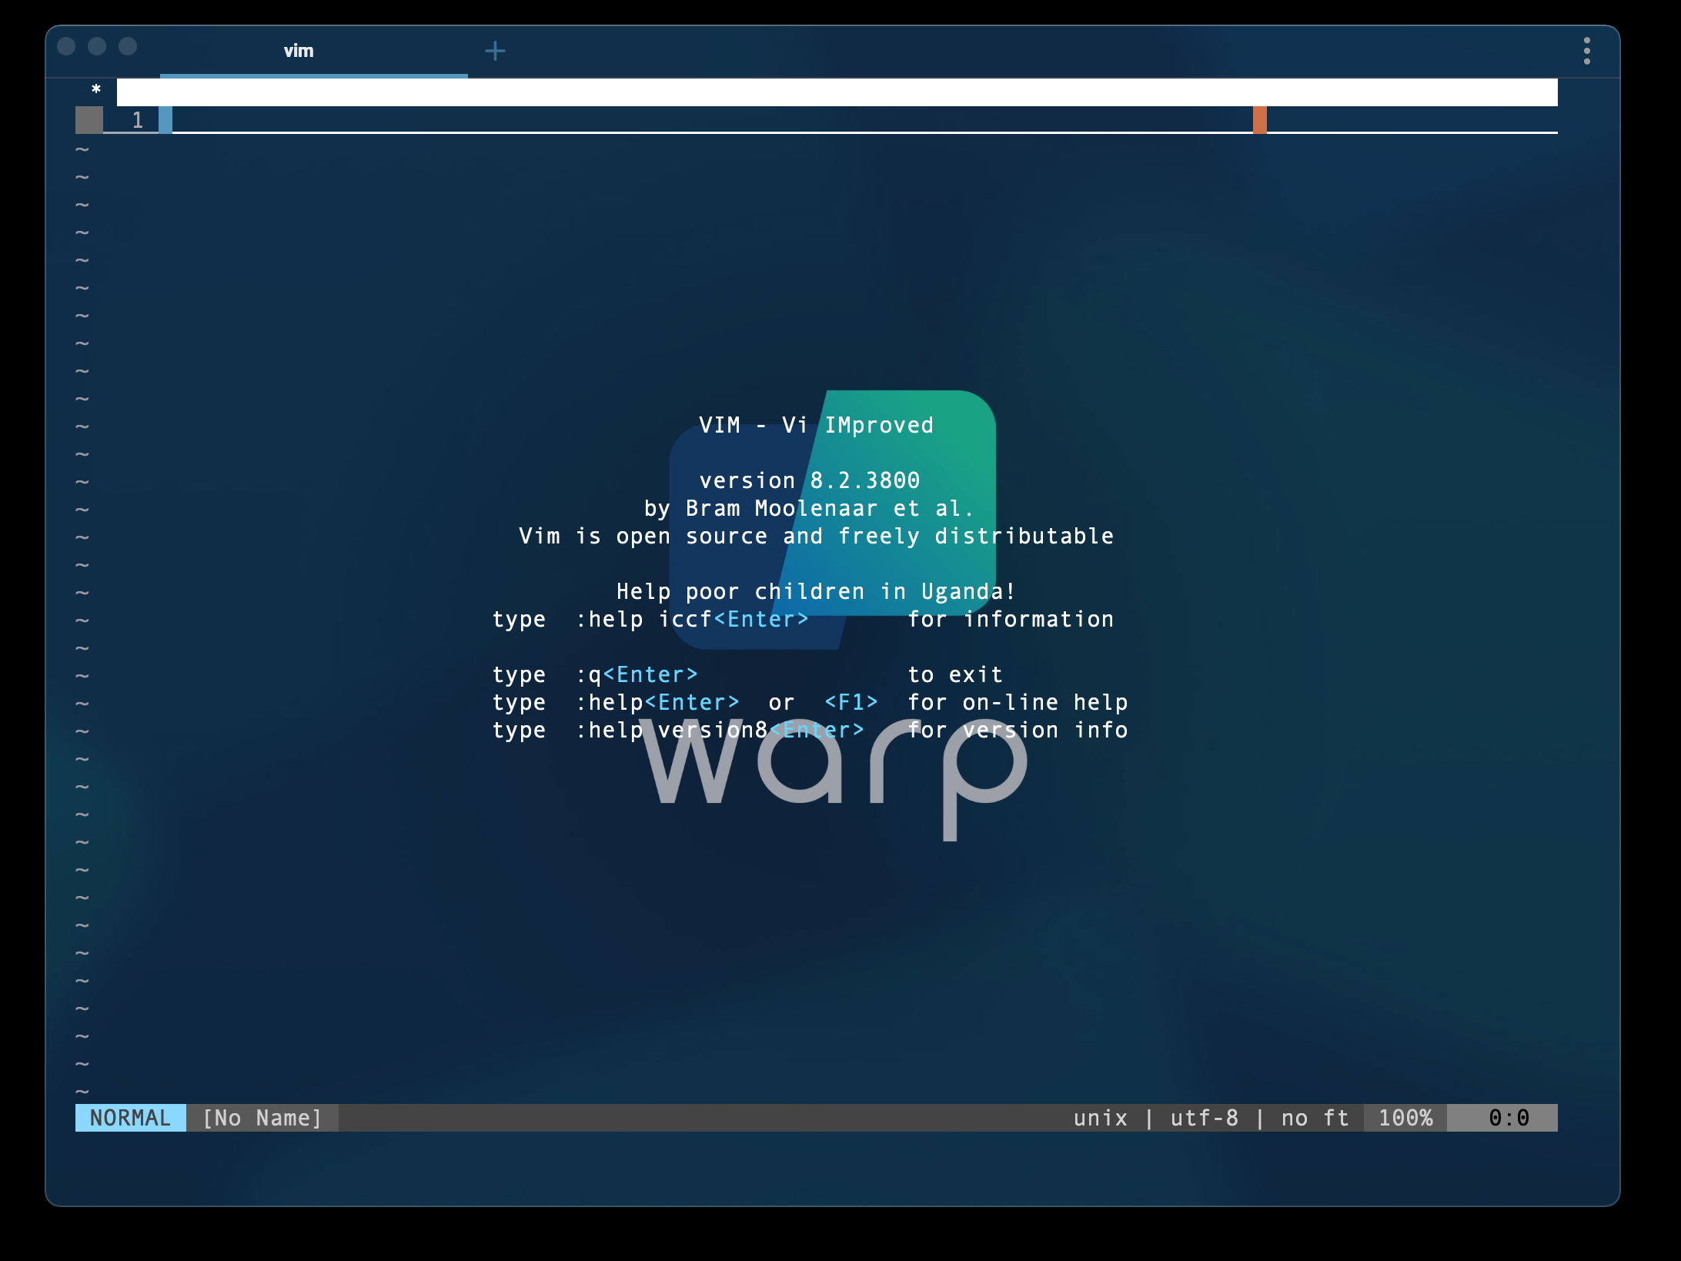This screenshot has width=1681, height=1261.
Task: Open the three-dot options menu
Action: coord(1586,52)
